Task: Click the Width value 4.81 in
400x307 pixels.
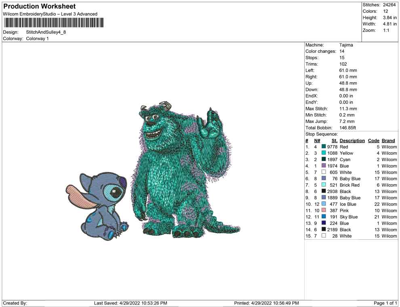Action: (389, 24)
